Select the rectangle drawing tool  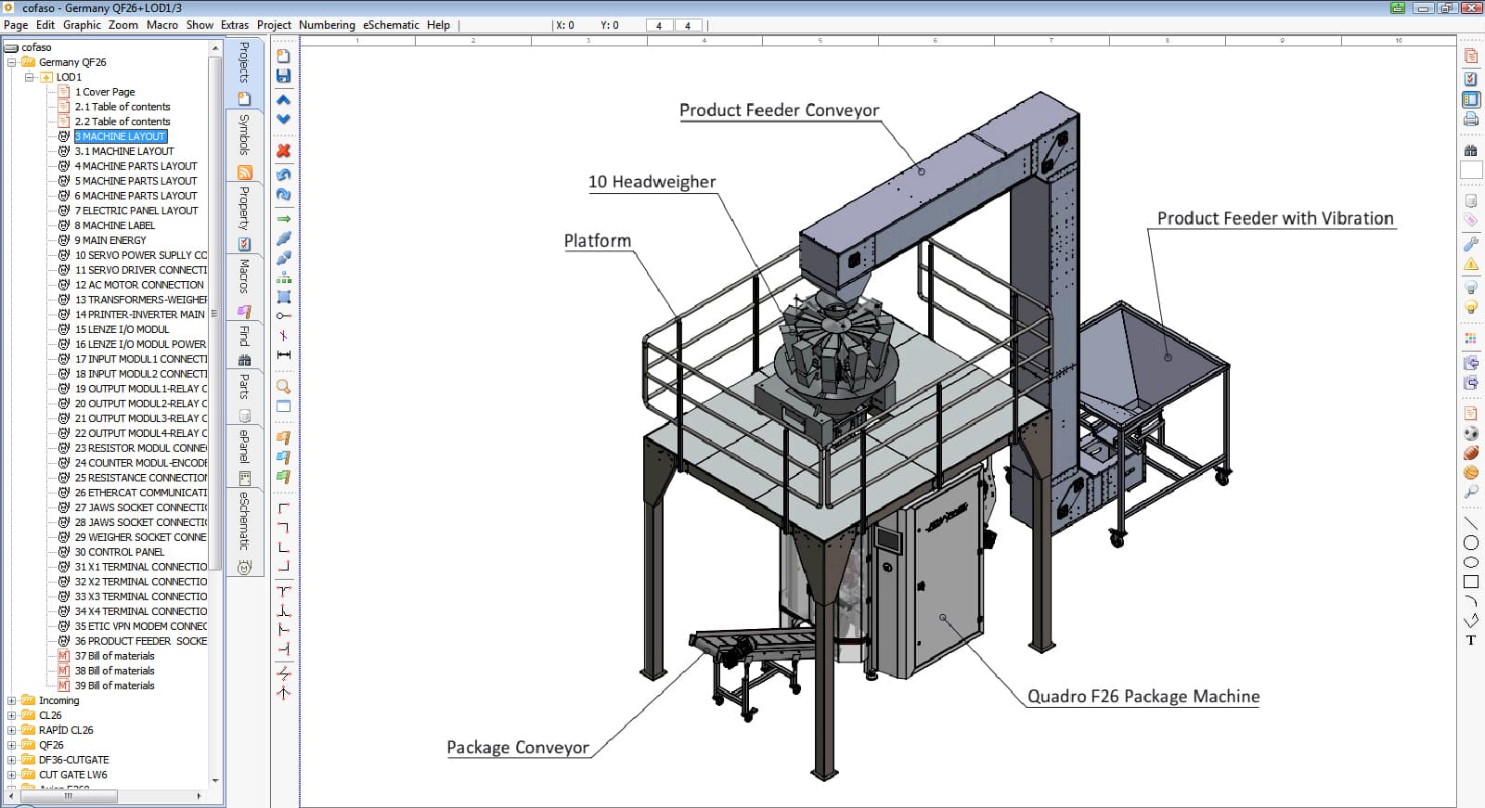[x=1471, y=582]
